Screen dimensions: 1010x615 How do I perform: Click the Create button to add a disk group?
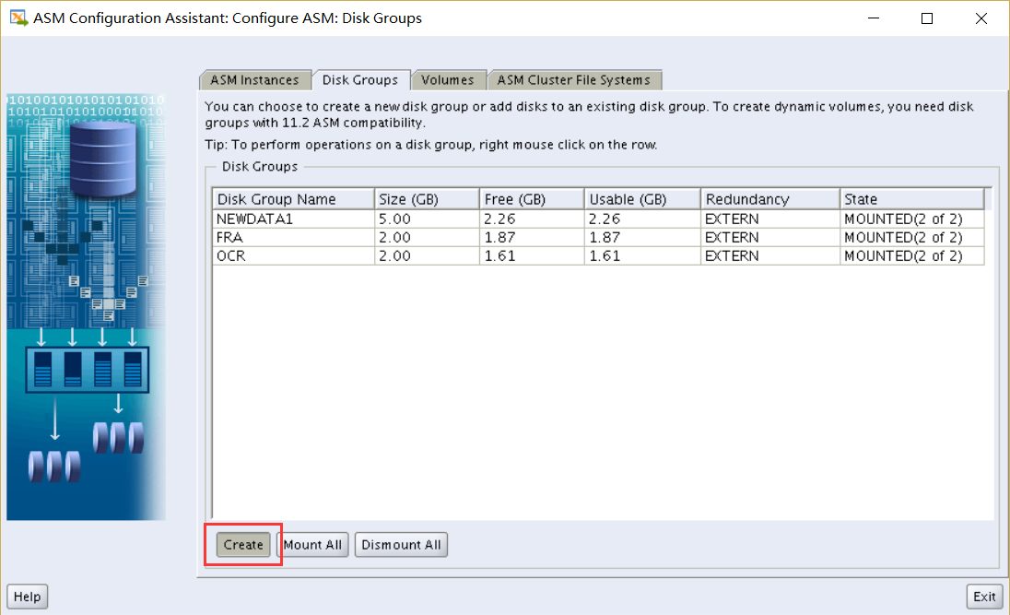pos(242,544)
